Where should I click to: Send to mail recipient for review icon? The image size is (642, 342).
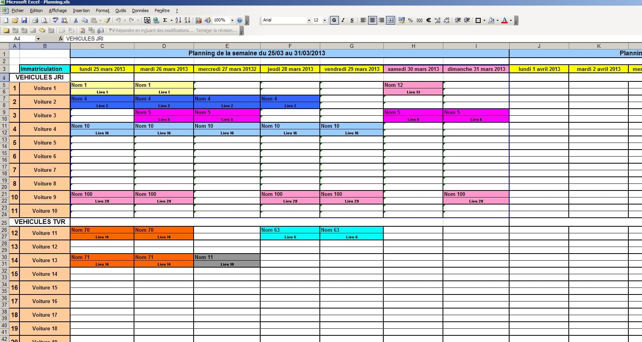[x=101, y=30]
